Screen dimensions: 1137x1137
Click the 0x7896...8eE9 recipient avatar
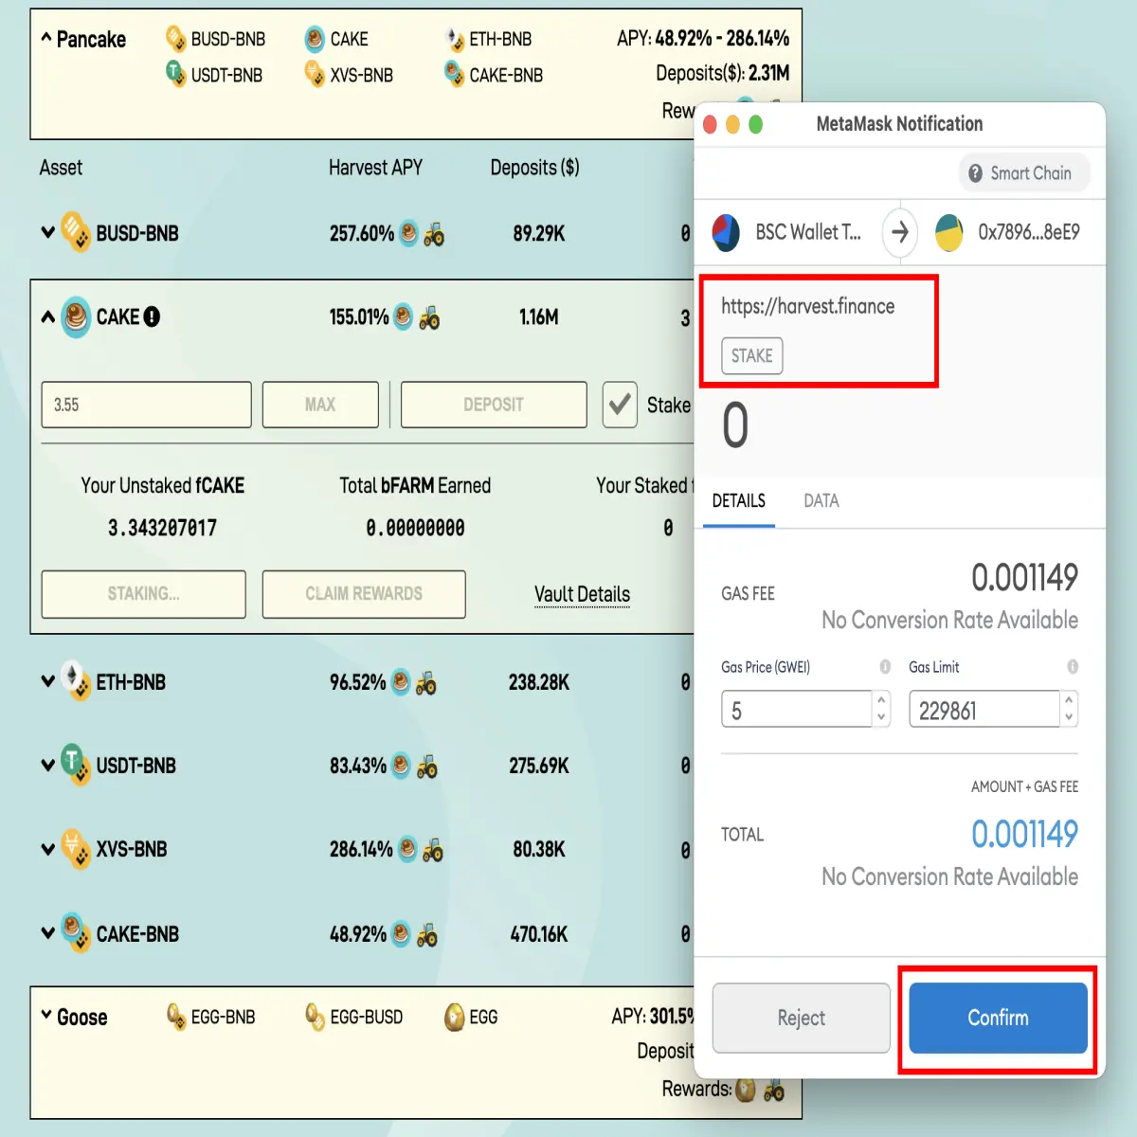(949, 232)
